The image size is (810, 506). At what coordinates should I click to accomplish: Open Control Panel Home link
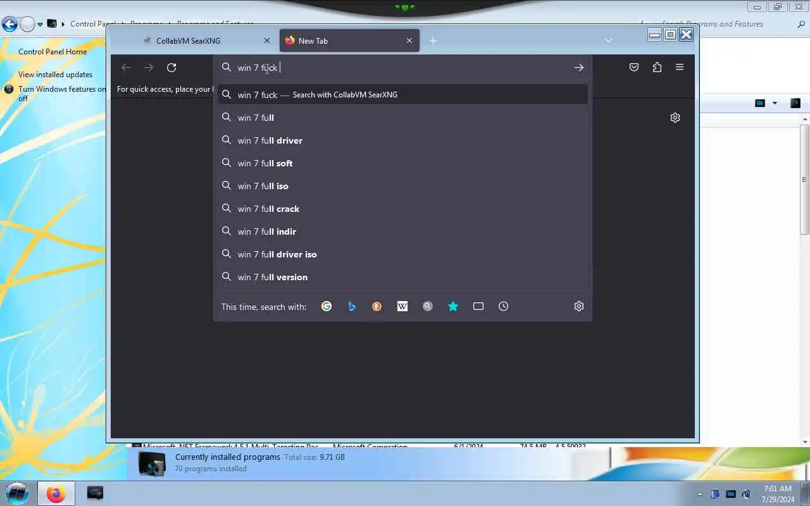[53, 52]
